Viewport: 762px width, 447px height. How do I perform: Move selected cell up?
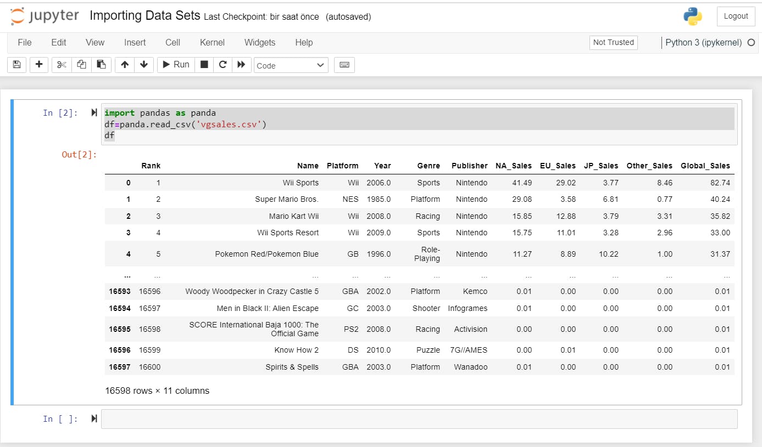(x=125, y=65)
